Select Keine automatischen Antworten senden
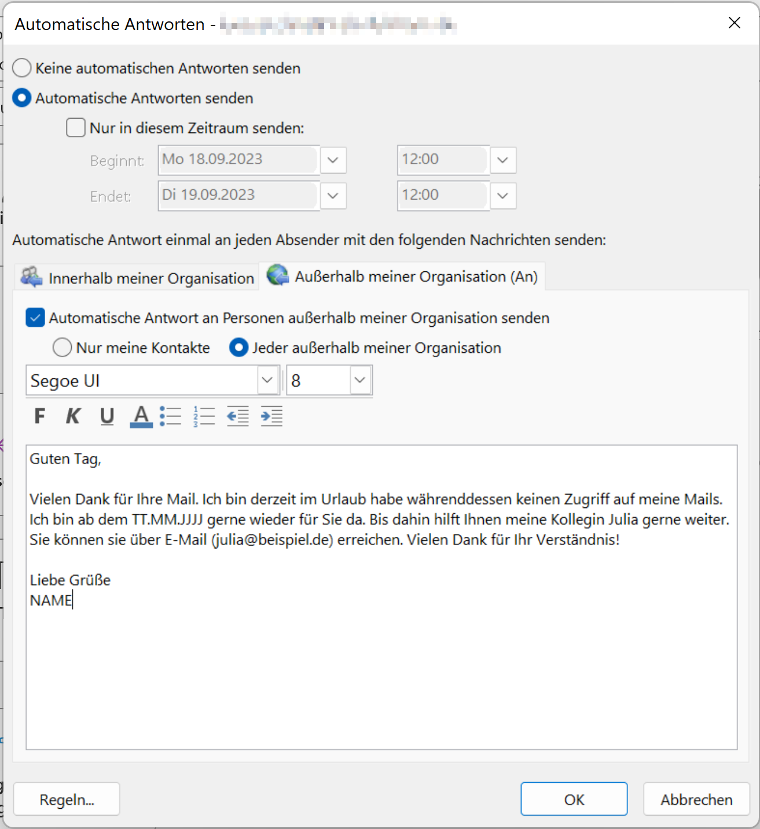 pyautogui.click(x=22, y=68)
